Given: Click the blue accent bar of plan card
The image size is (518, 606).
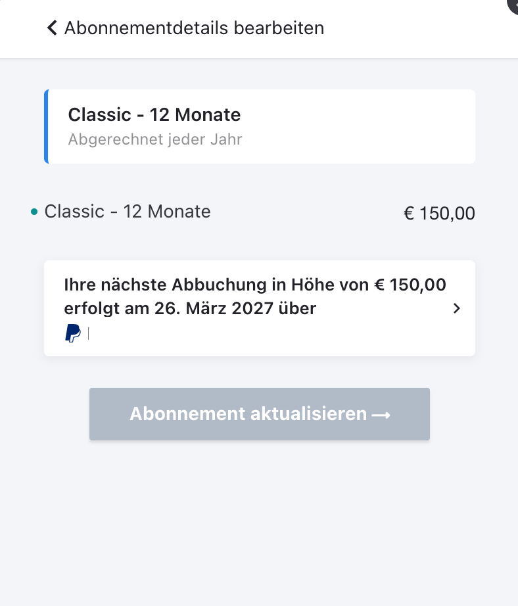Looking at the screenshot, I should [x=47, y=126].
